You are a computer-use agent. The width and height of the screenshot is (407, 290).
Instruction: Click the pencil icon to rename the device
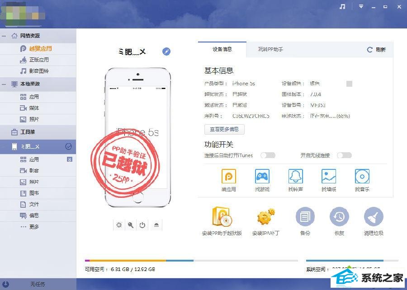click(166, 51)
